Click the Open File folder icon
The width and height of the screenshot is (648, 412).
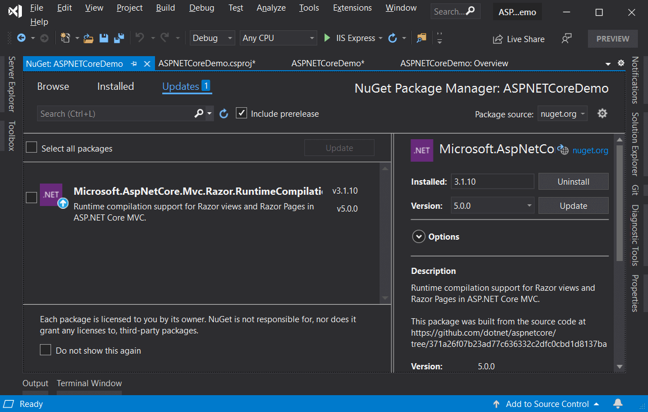point(88,38)
